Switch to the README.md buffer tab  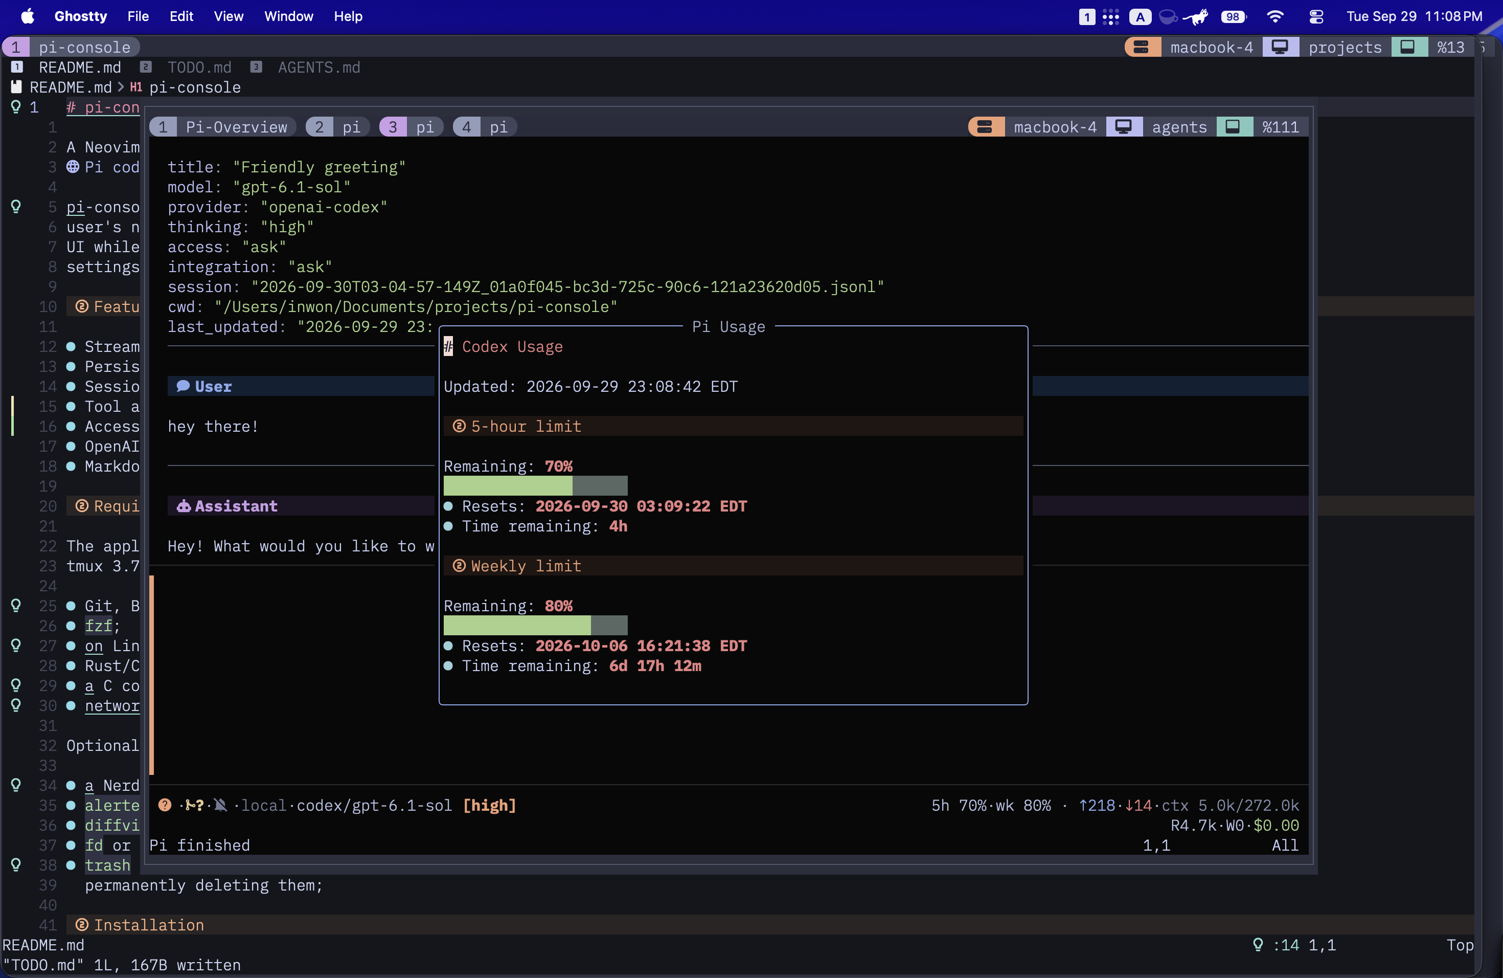66,67
